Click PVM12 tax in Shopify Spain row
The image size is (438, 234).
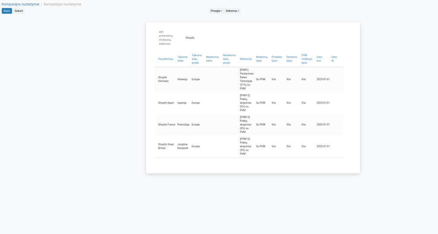(246, 103)
